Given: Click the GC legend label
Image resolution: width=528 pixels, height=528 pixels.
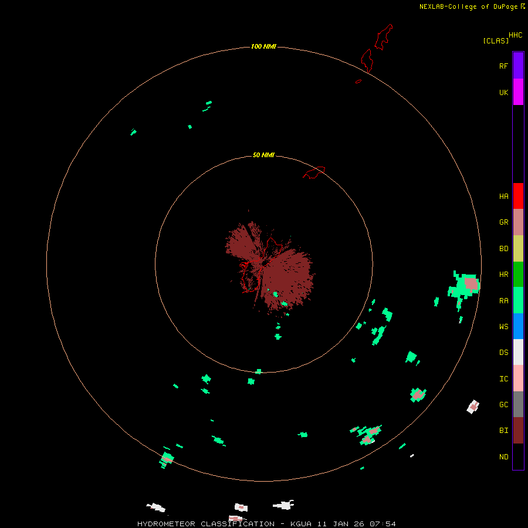Looking at the screenshot, I should [503, 405].
